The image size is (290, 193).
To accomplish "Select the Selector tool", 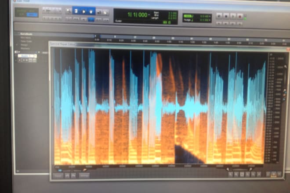I will 83,11.
